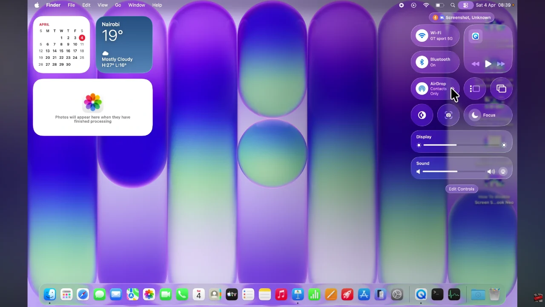Viewport: 545px width, 307px height.
Task: Toggle Wi-Fi GT sport 5G off
Action: coord(422,36)
